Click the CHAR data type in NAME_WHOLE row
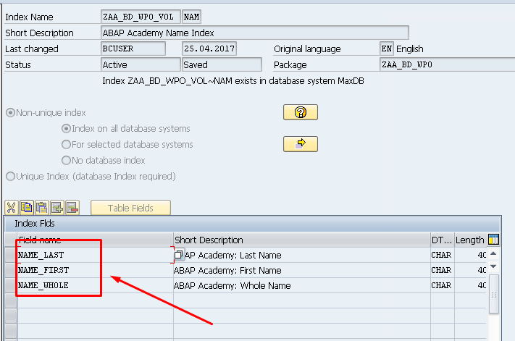This screenshot has width=515, height=341. (x=443, y=285)
